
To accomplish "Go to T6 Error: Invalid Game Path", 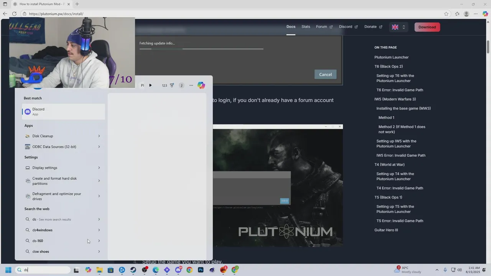I will 400,90.
